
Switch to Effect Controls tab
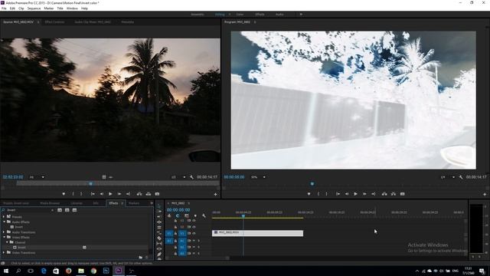pos(54,22)
